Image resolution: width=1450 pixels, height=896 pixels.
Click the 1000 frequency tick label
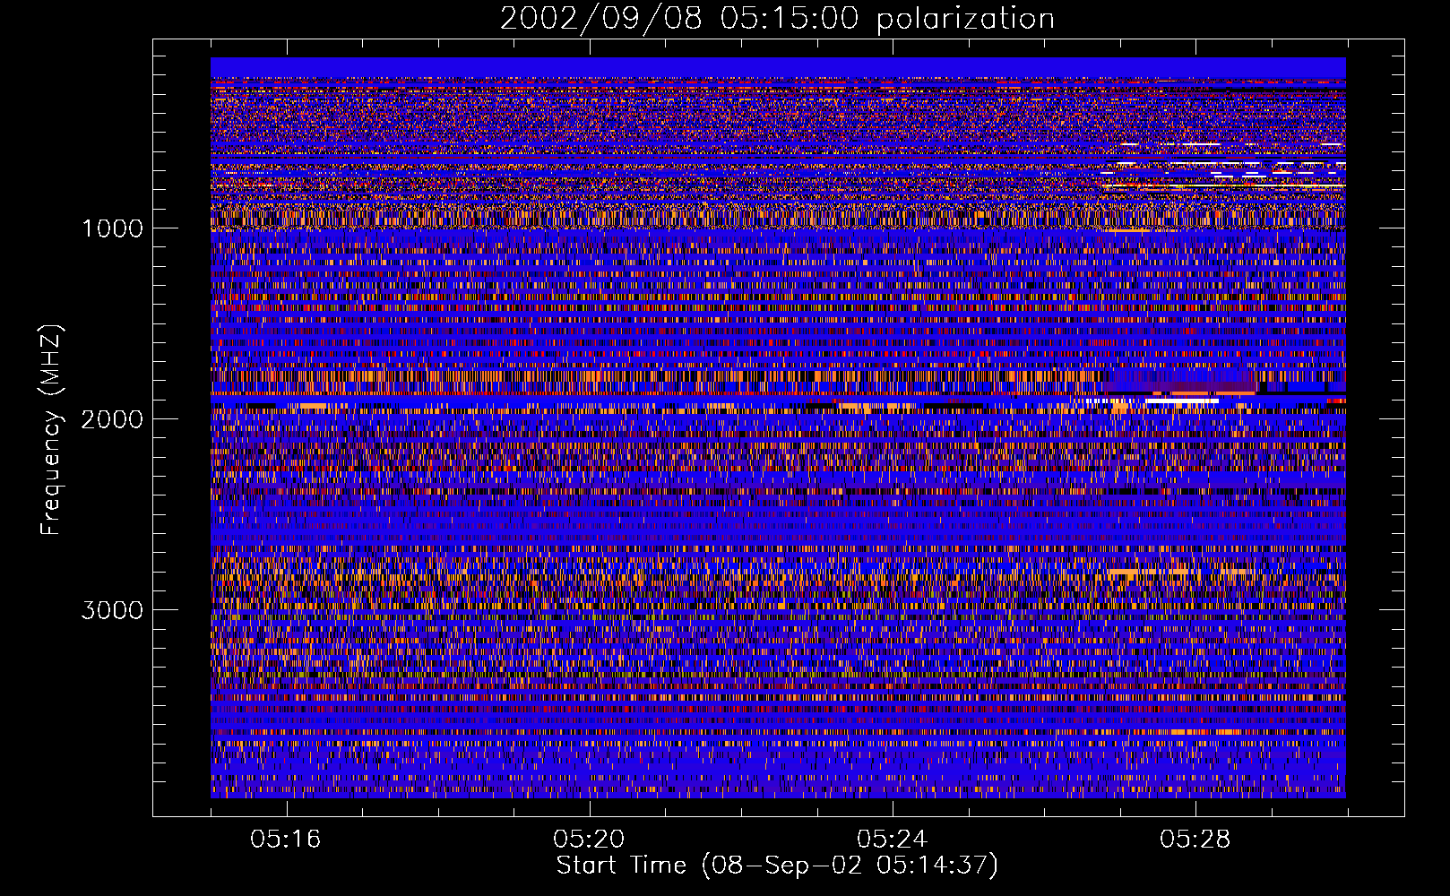[x=112, y=228]
